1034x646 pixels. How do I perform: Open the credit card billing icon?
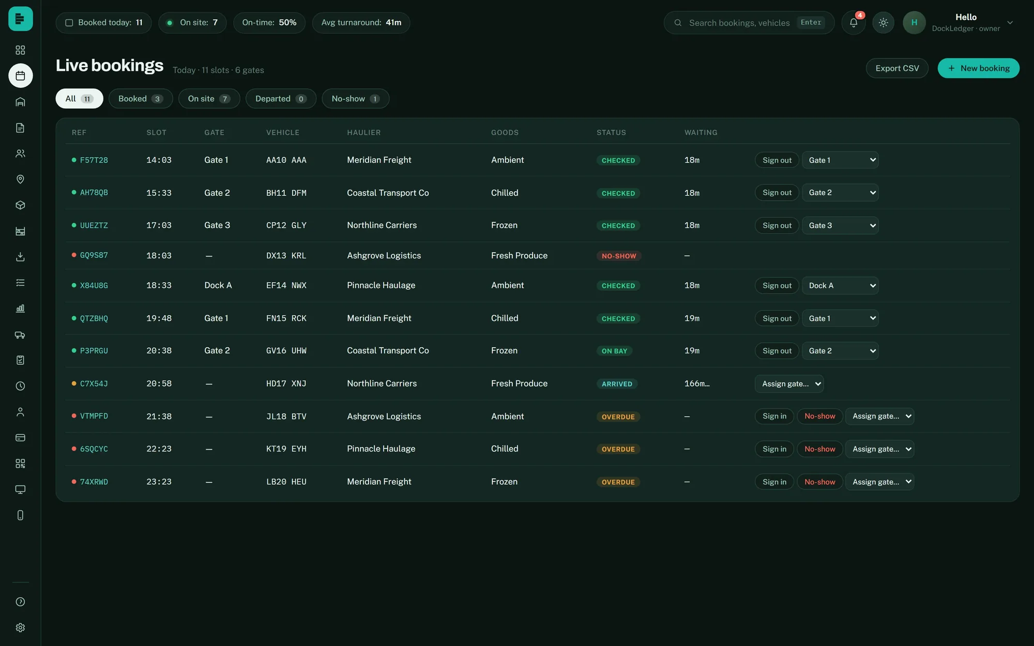click(x=20, y=438)
